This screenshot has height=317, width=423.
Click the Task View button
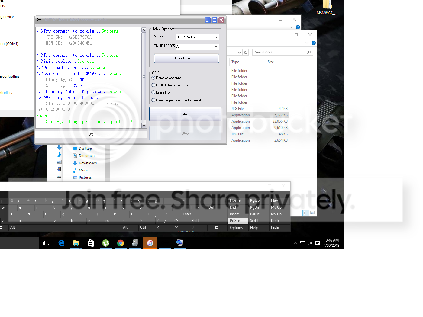pos(46,243)
